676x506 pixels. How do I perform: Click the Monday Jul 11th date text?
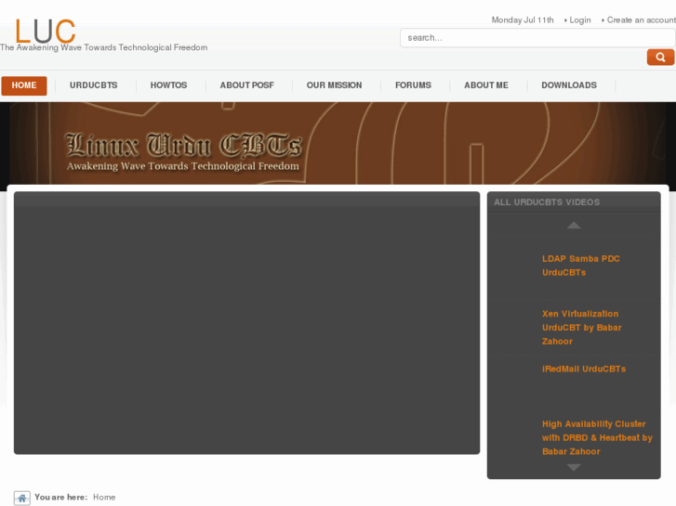coord(523,20)
